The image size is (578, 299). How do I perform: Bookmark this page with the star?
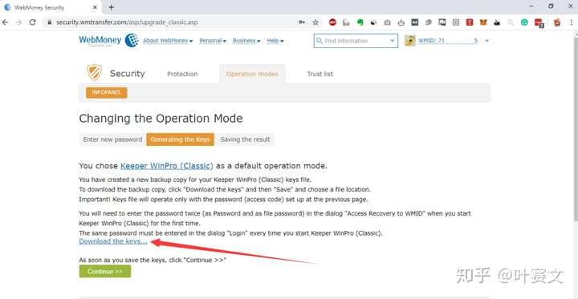click(x=315, y=22)
